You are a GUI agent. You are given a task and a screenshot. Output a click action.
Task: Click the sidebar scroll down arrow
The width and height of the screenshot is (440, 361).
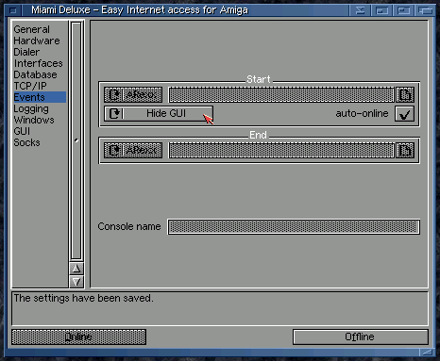[76, 282]
